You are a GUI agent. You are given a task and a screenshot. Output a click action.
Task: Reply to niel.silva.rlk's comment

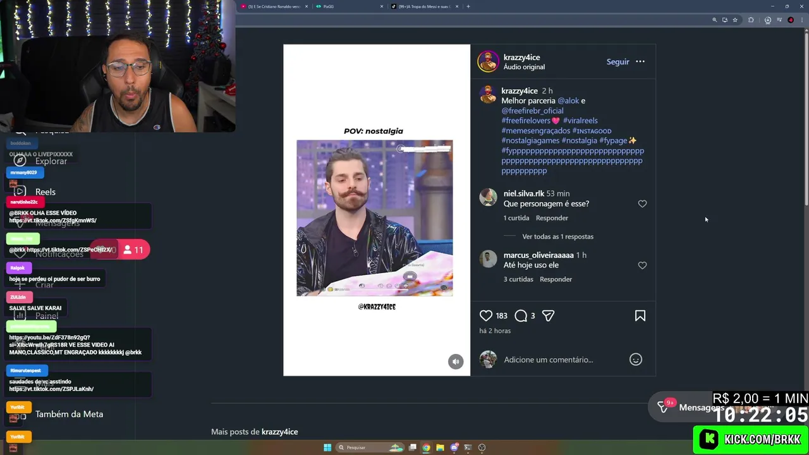click(552, 218)
